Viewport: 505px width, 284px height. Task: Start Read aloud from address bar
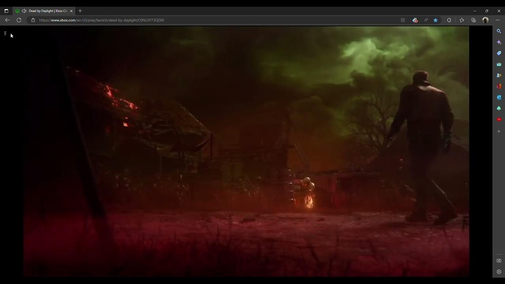pos(426,20)
